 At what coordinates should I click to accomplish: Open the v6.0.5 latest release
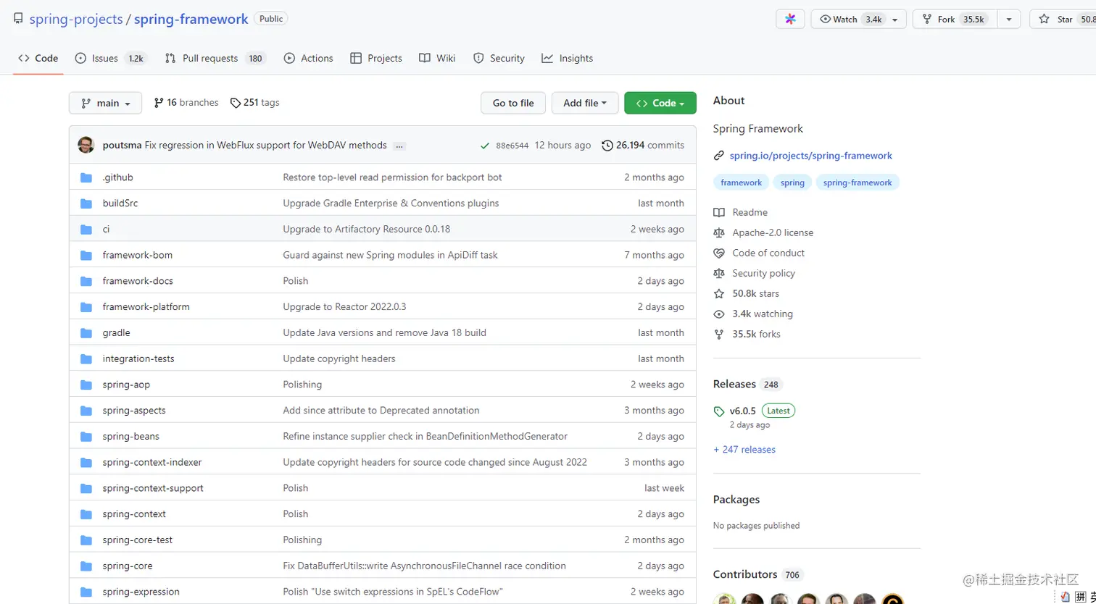coord(742,411)
